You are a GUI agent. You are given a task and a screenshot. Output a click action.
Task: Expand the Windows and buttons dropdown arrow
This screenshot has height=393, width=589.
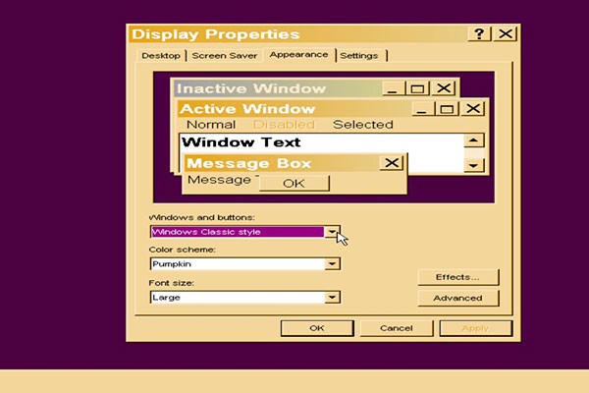pyautogui.click(x=332, y=232)
